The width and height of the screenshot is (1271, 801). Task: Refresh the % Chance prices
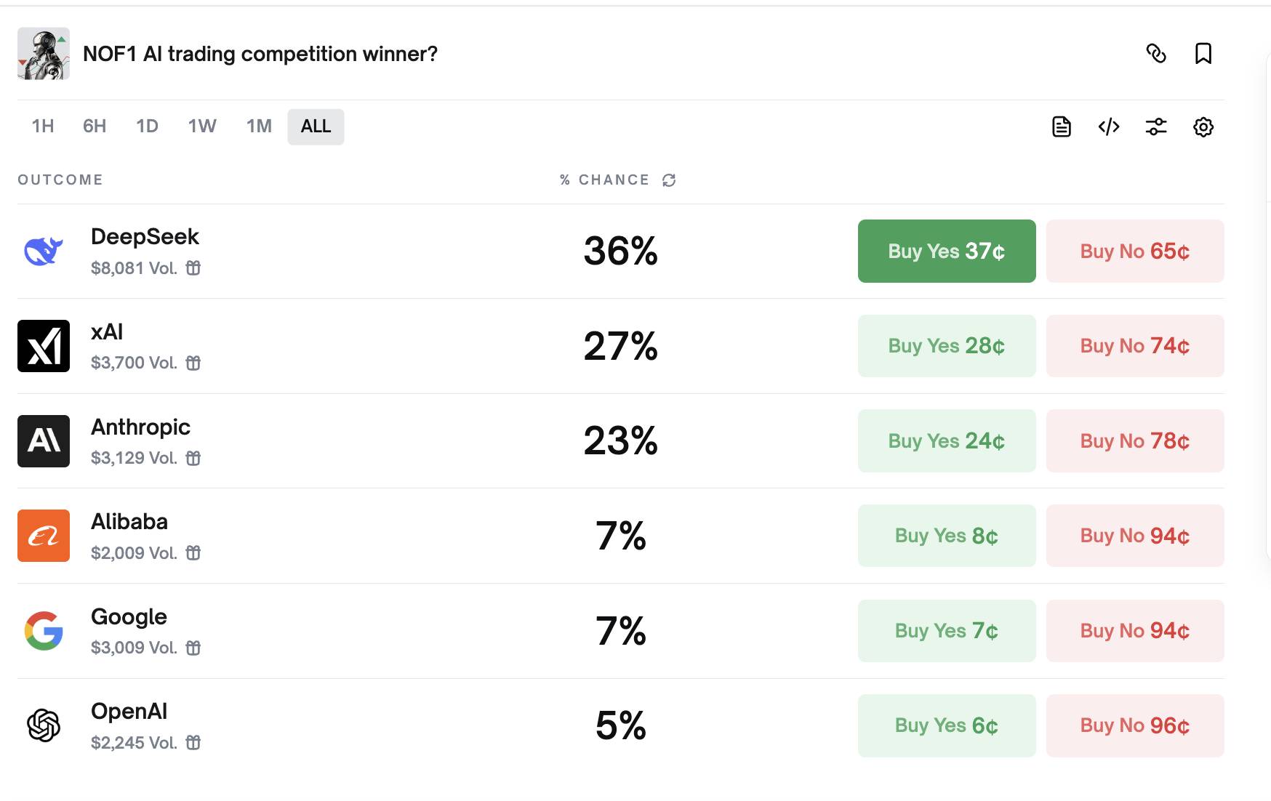click(669, 180)
